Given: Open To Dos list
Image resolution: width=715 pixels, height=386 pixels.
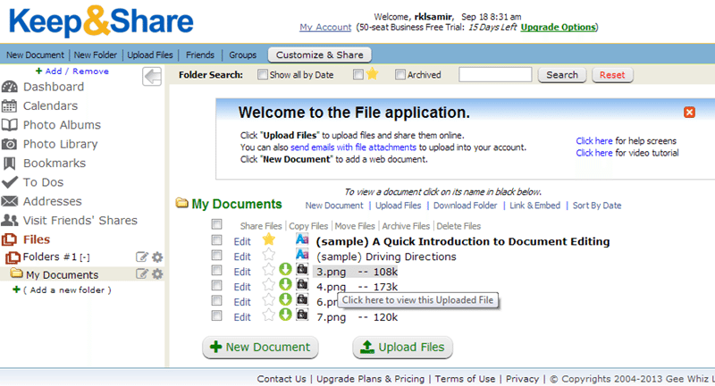Looking at the screenshot, I should (43, 182).
